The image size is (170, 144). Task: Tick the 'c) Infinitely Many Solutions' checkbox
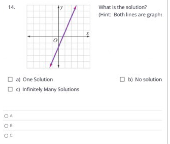(x=9, y=89)
